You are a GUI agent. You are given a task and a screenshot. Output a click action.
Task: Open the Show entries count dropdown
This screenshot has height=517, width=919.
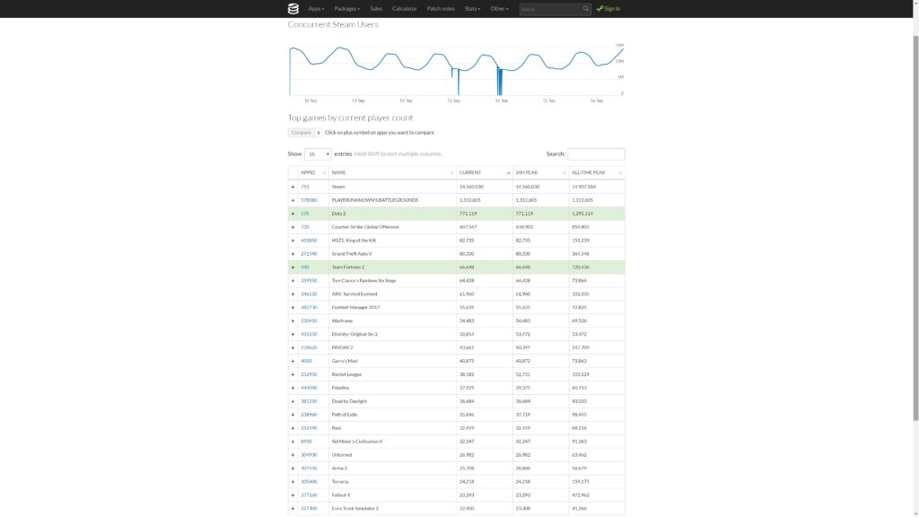318,154
